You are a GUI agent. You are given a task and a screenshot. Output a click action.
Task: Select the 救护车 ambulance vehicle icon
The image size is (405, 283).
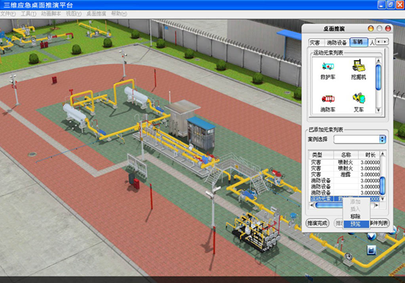328,67
